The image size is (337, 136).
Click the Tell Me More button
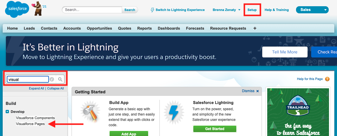pyautogui.click(x=285, y=52)
